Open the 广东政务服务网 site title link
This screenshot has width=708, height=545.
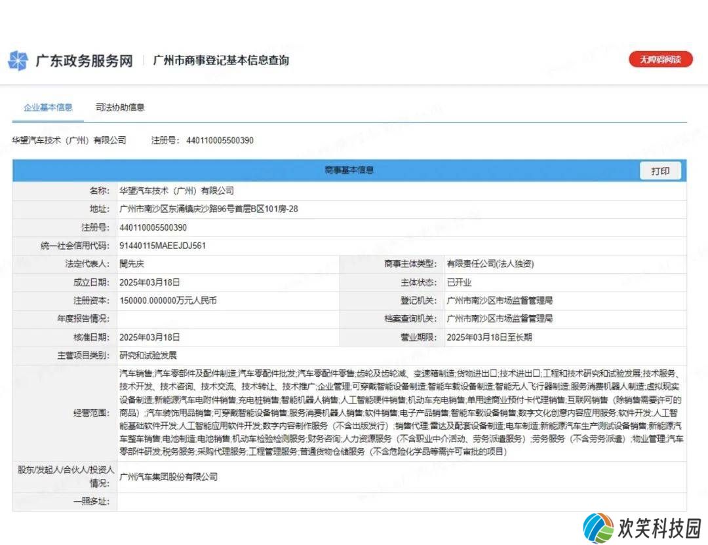pyautogui.click(x=84, y=61)
